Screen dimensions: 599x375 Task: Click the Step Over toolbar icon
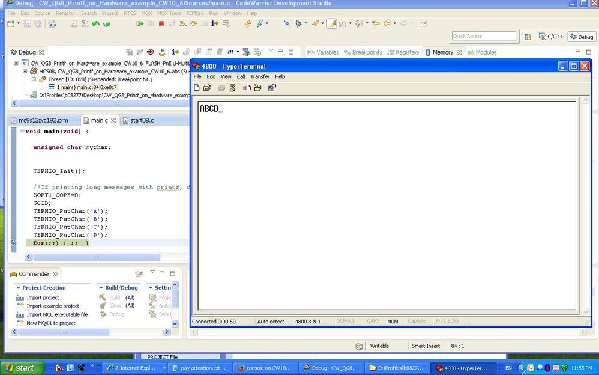coord(194,23)
